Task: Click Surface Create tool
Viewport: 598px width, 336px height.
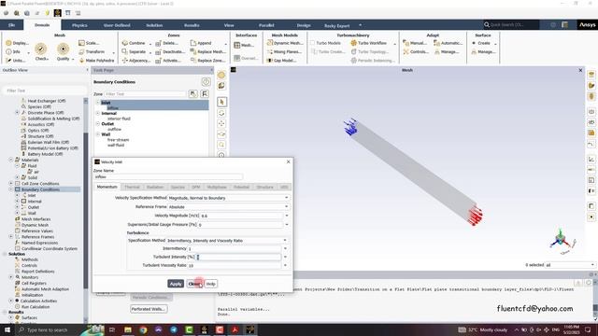Action: point(481,43)
